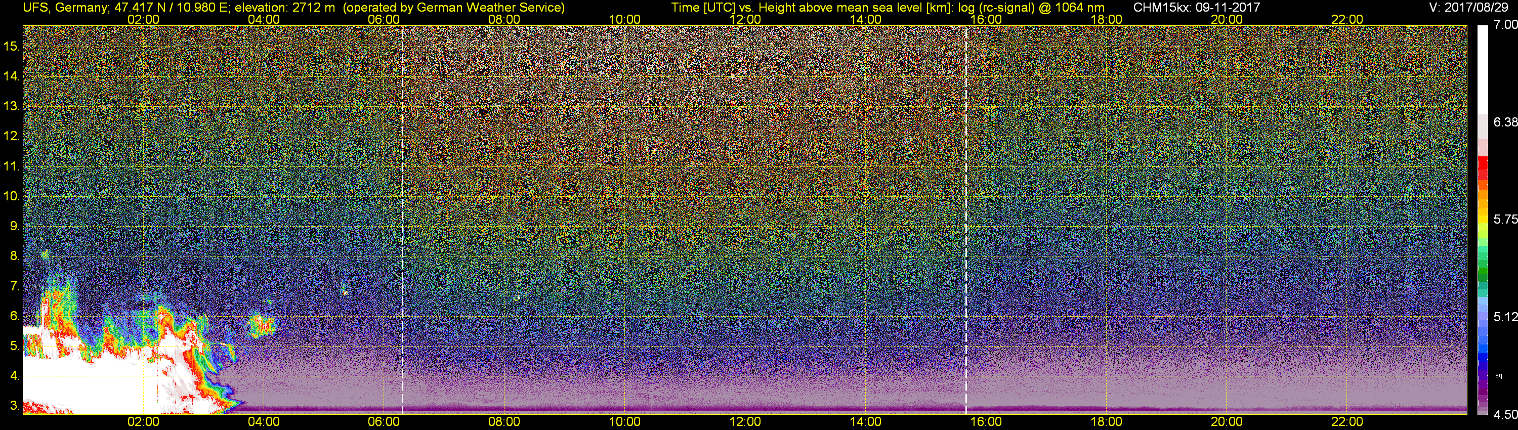Viewport: 1518px width, 430px height.
Task: Select 20:00 on the bottom time axis
Action: click(x=1227, y=422)
